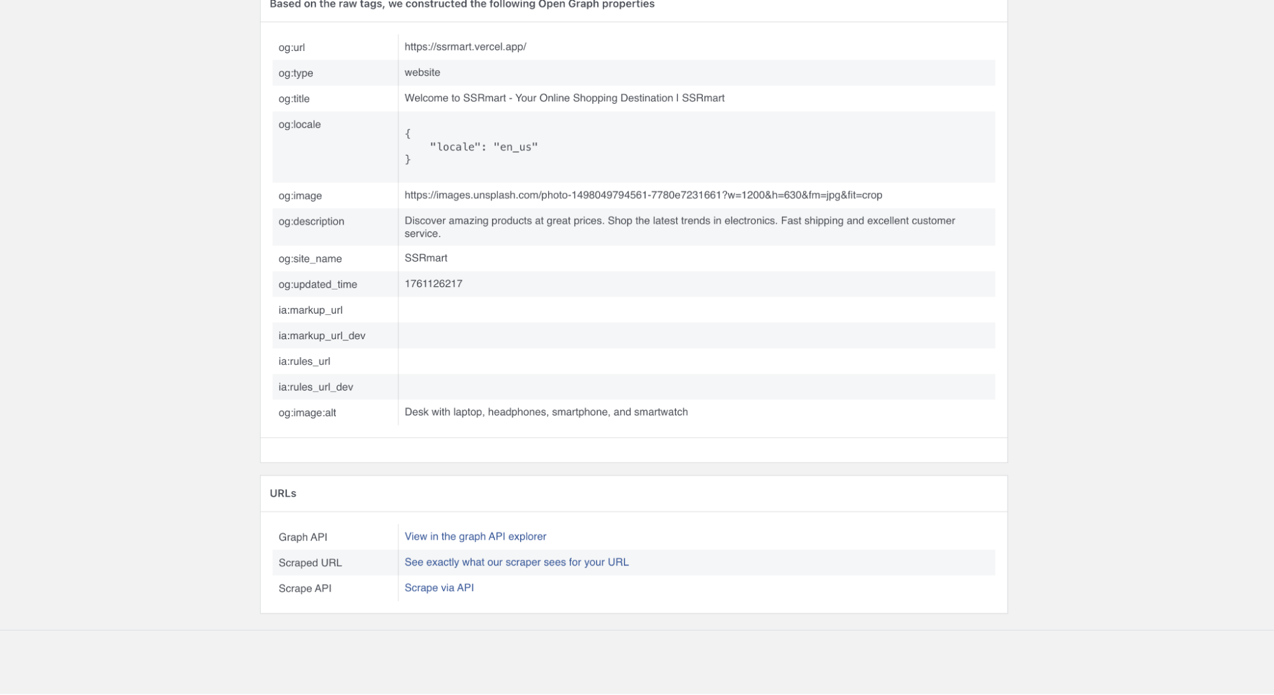Click 'See exactly what our scraper sees' link

click(x=516, y=562)
